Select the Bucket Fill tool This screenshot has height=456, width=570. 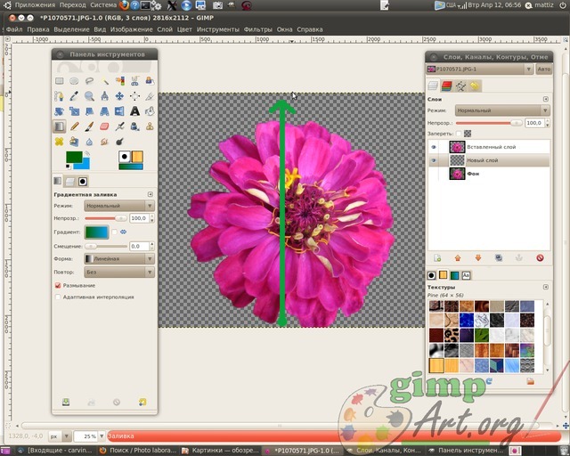pos(150,111)
